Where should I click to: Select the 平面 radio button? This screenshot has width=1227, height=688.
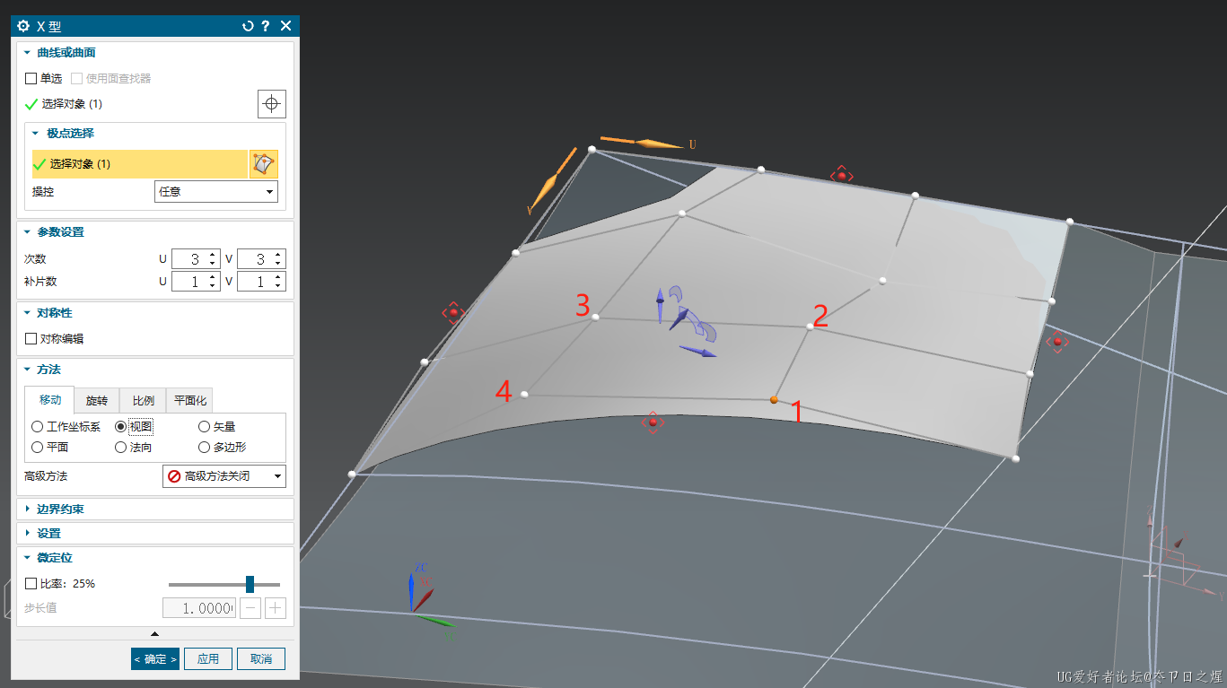37,447
